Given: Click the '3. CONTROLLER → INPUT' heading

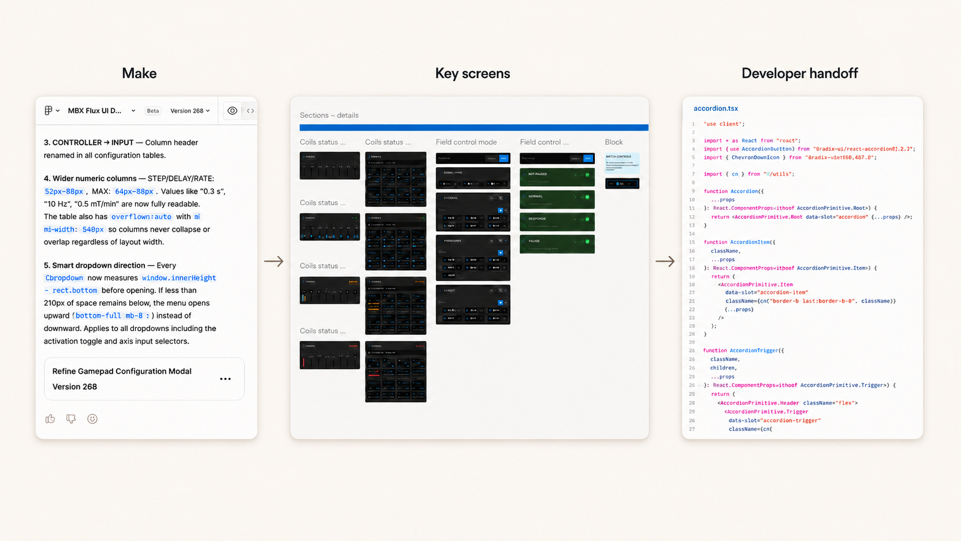Looking at the screenshot, I should pyautogui.click(x=89, y=142).
